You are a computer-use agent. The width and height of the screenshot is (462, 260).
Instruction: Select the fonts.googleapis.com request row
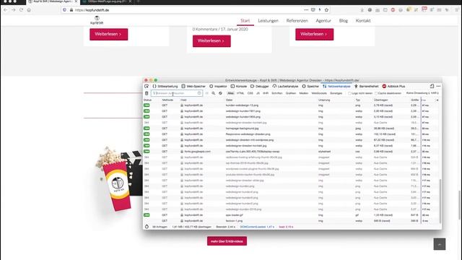(x=291, y=152)
